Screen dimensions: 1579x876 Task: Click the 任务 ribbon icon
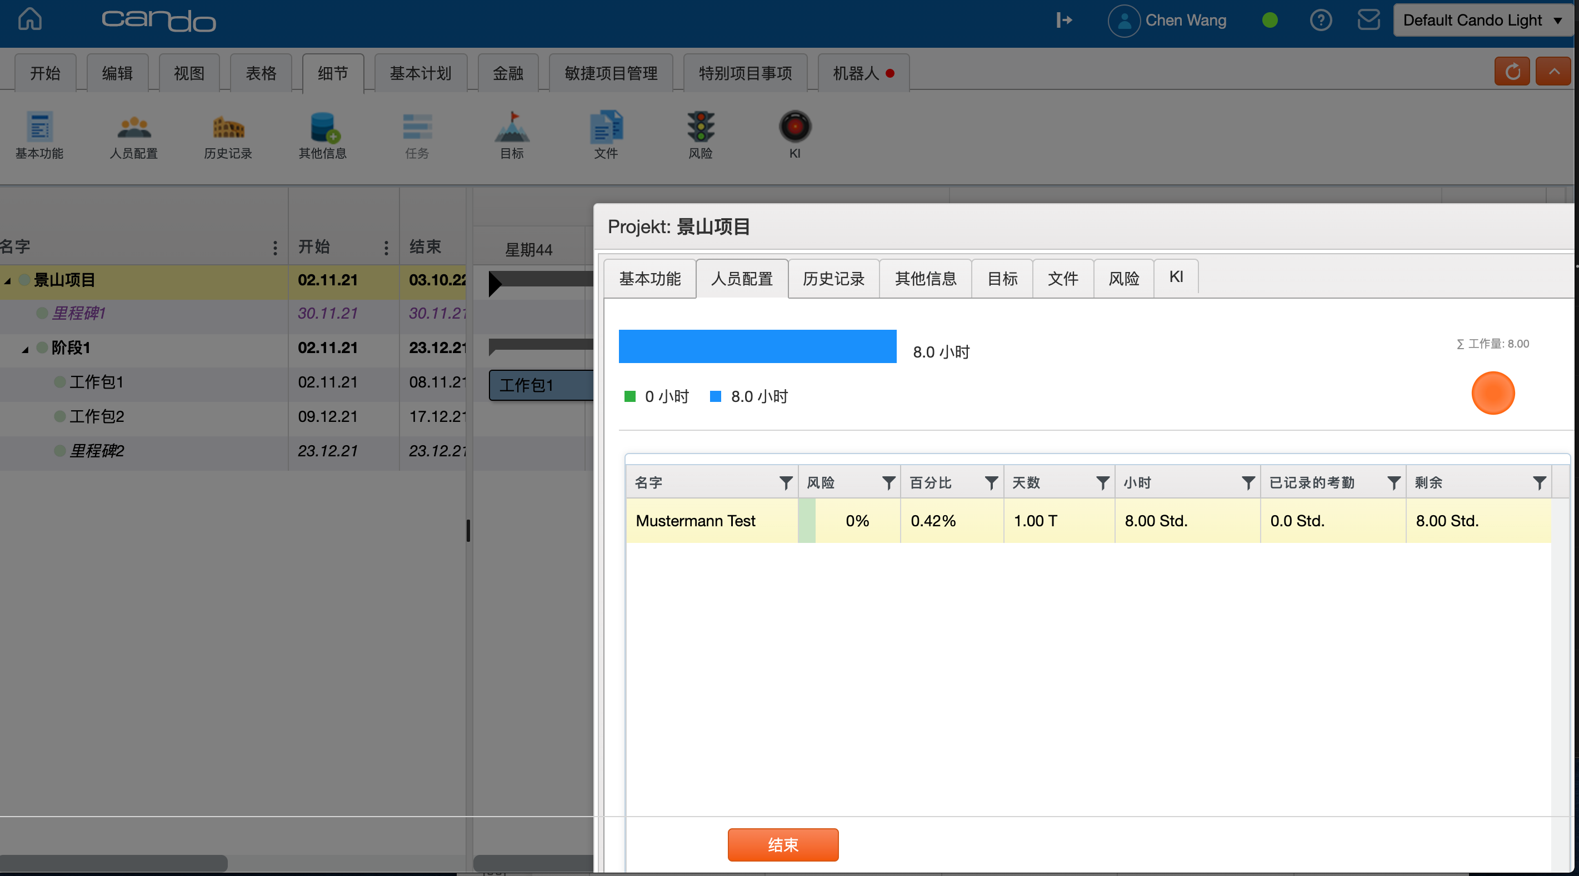coord(417,135)
